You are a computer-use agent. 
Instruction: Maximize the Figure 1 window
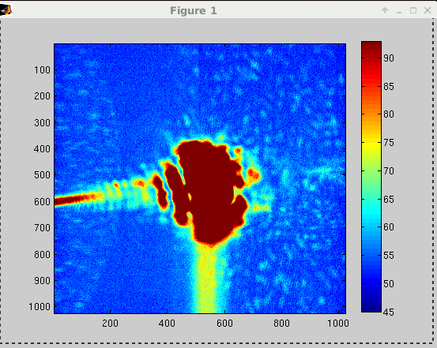(413, 10)
